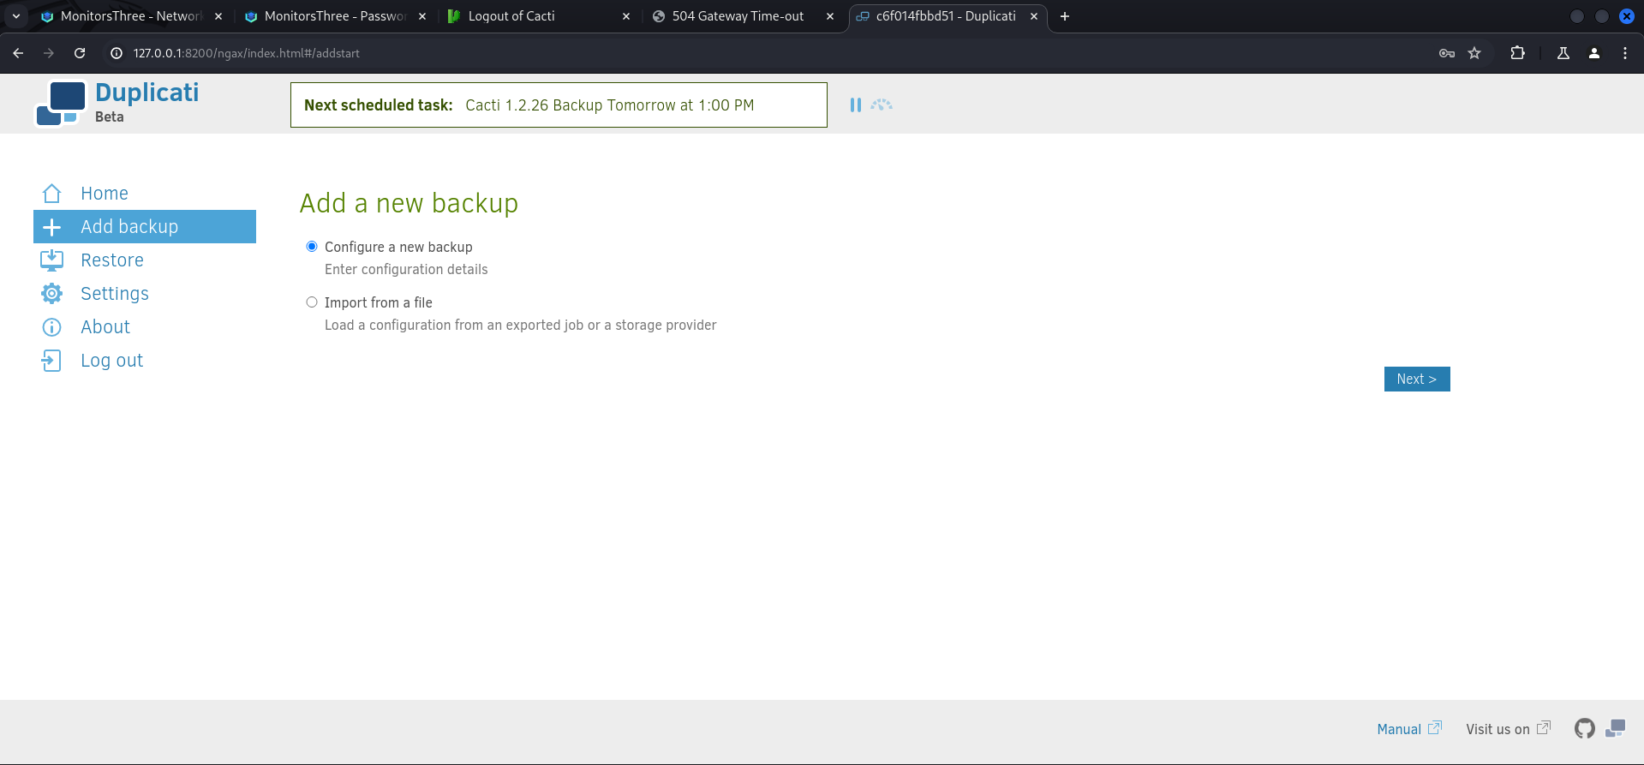Click the Settings gear icon
The height and width of the screenshot is (765, 1644).
[x=51, y=294]
